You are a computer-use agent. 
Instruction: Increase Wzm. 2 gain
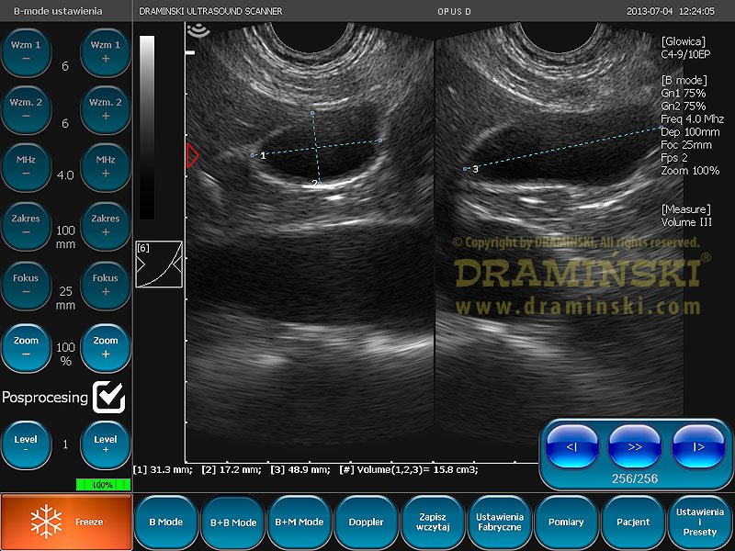tap(106, 109)
